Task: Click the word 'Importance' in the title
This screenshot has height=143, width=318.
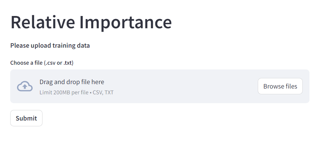Action: click(125, 22)
